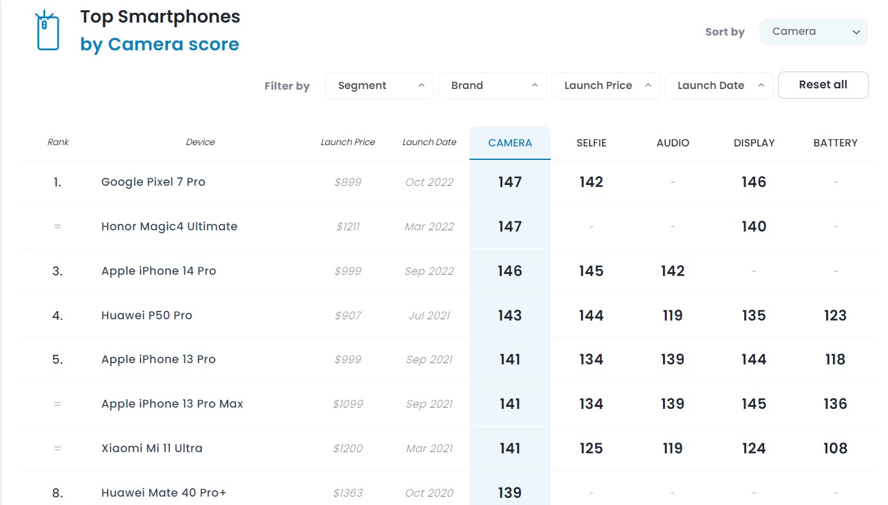Click the Sort by dropdown chevron arrow
Viewport: 888px width, 505px height.
856,32
